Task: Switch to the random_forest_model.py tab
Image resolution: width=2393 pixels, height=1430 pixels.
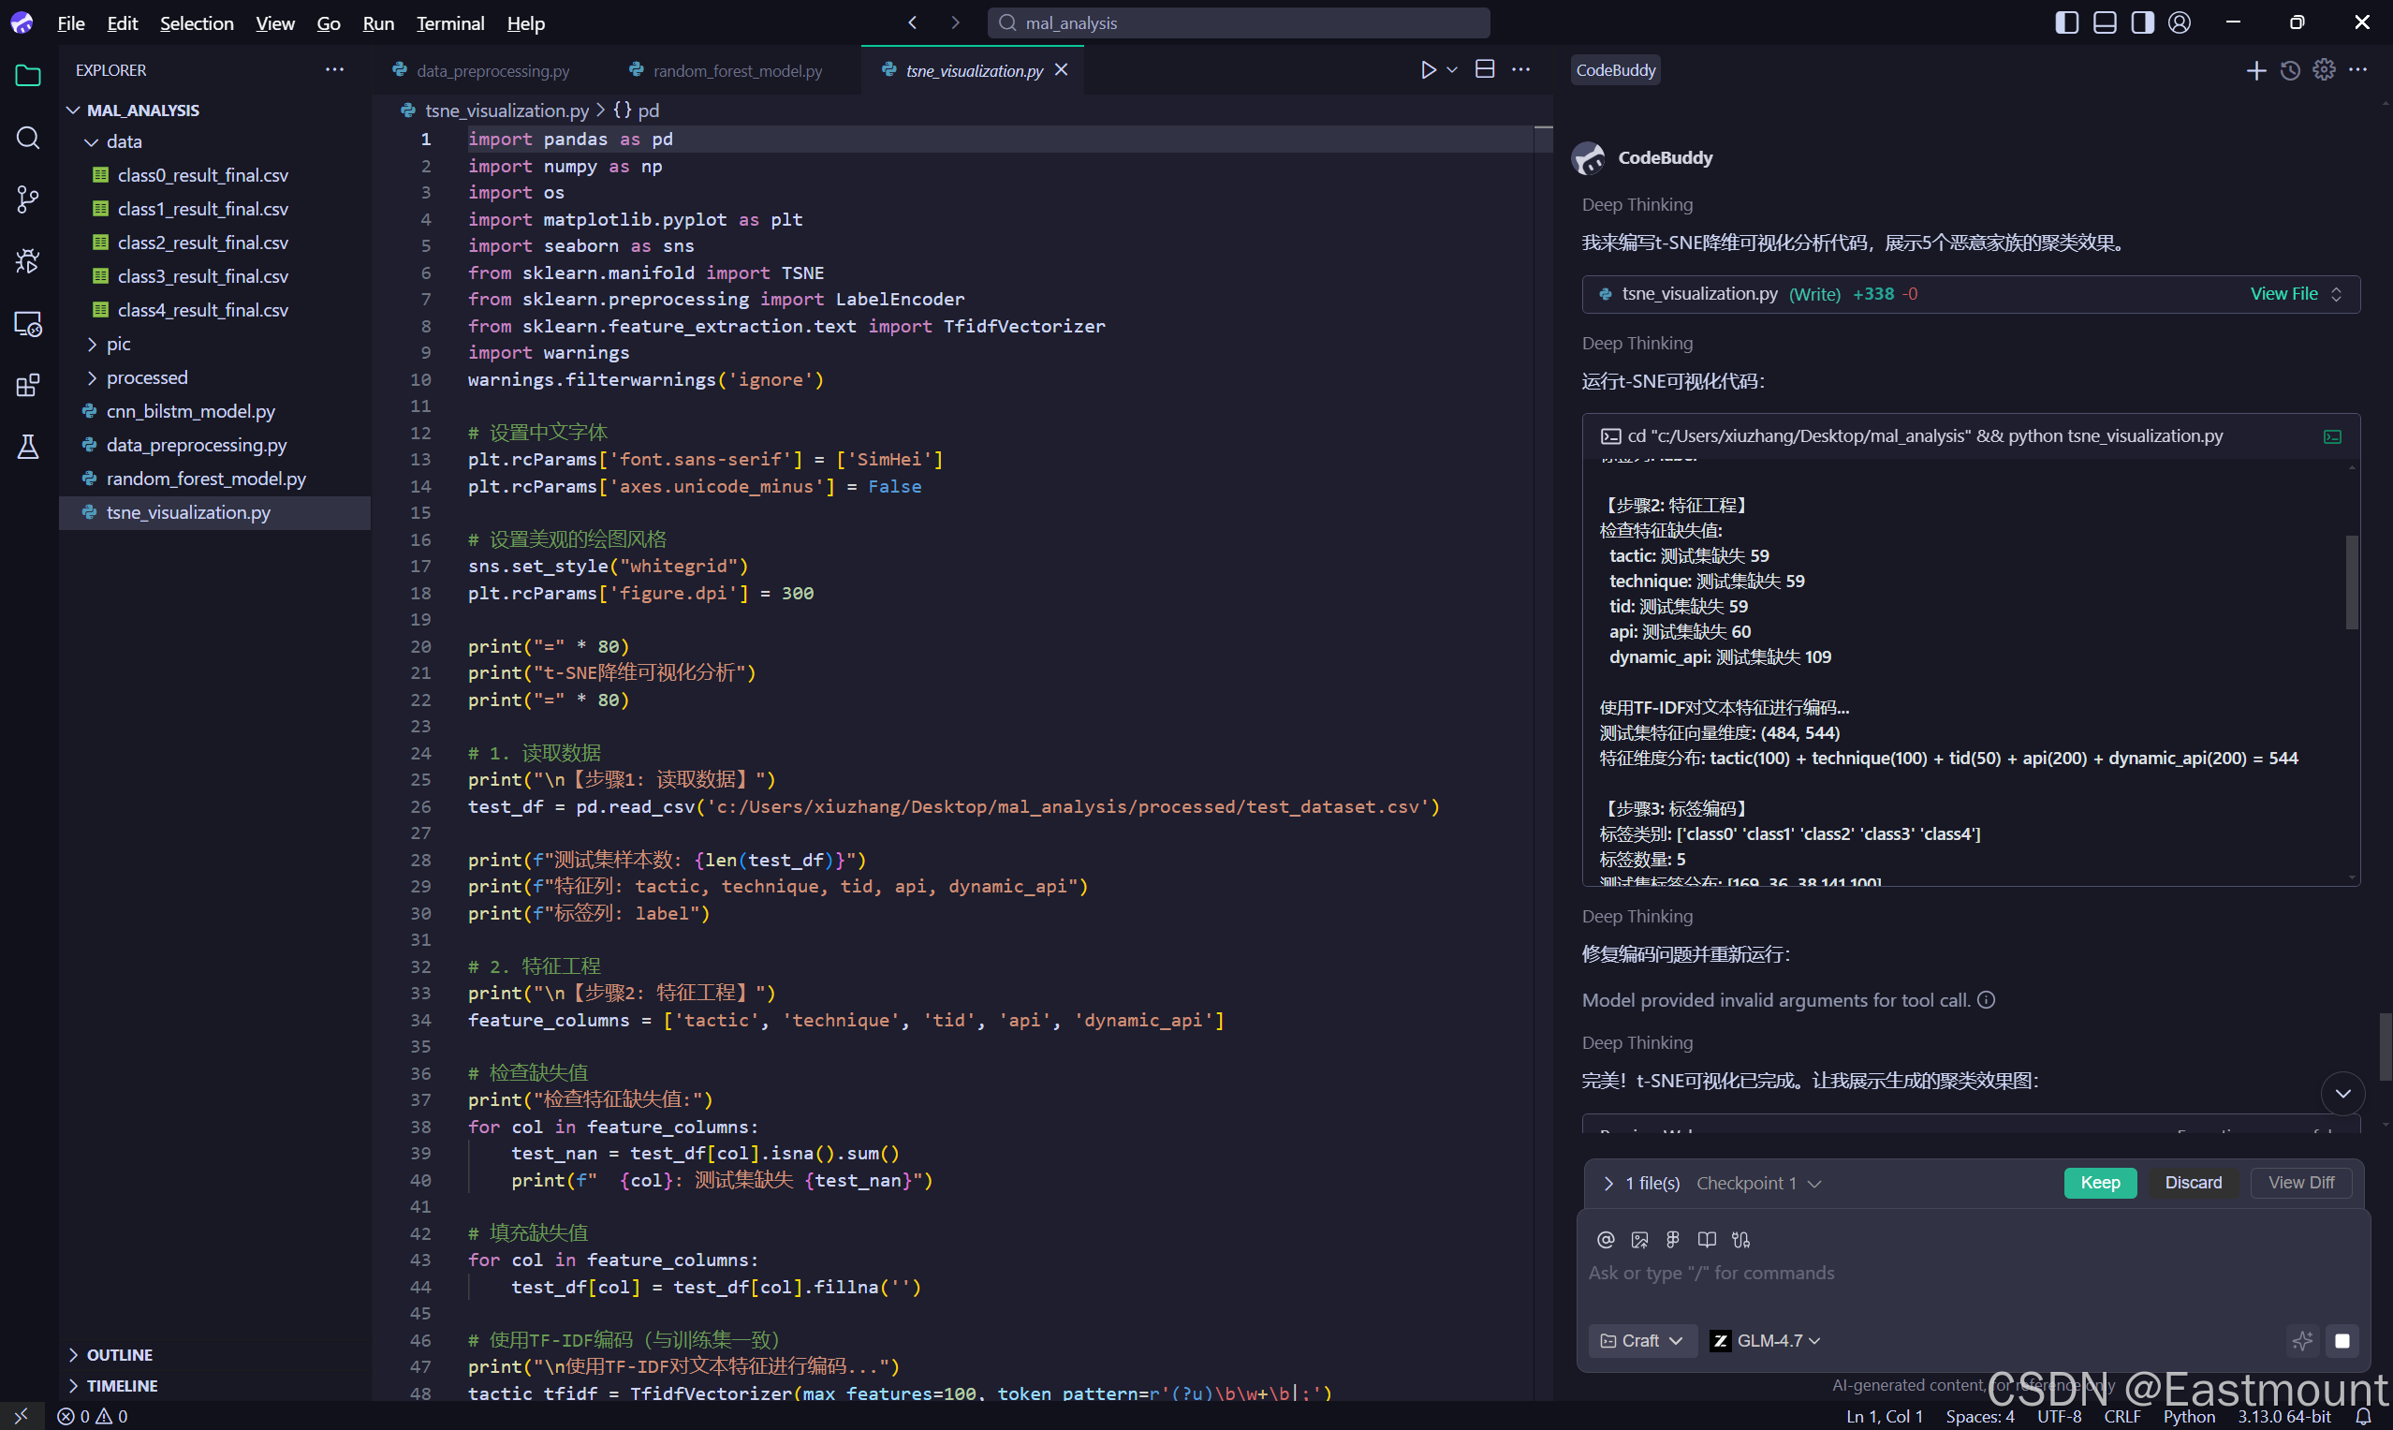Action: tap(737, 71)
